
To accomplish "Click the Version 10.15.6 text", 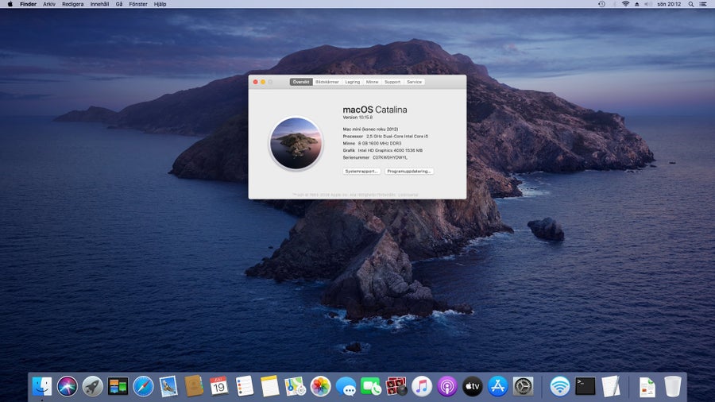I will click(x=357, y=118).
